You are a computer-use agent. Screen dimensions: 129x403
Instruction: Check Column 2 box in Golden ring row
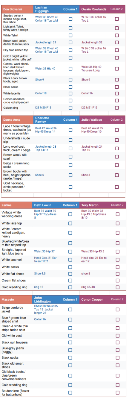pos(117,107)
